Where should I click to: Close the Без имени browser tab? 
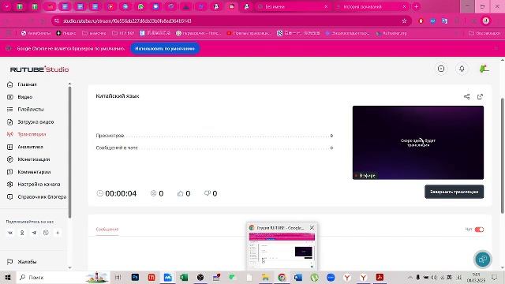[x=326, y=6]
